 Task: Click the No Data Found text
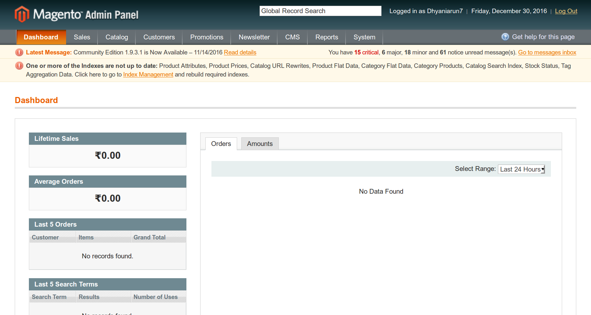pos(381,191)
